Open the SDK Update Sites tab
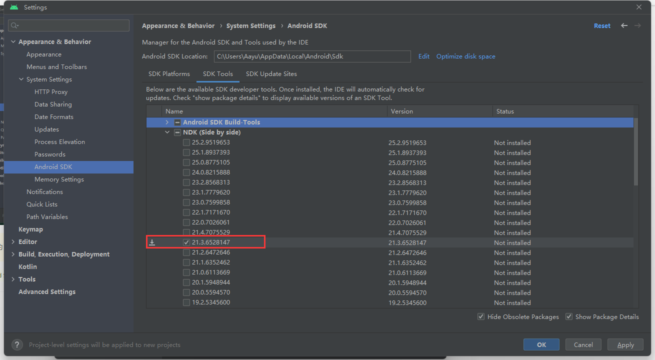 tap(271, 74)
